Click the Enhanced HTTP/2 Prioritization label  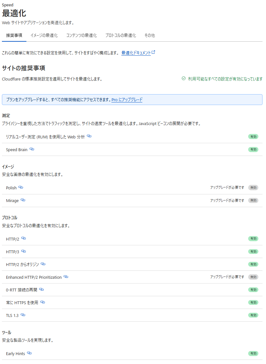(34, 277)
